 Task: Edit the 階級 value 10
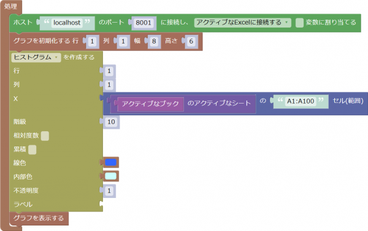111,122
